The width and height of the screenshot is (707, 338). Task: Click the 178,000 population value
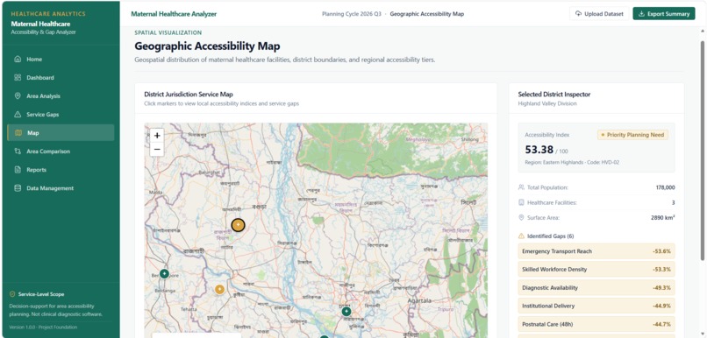point(665,187)
